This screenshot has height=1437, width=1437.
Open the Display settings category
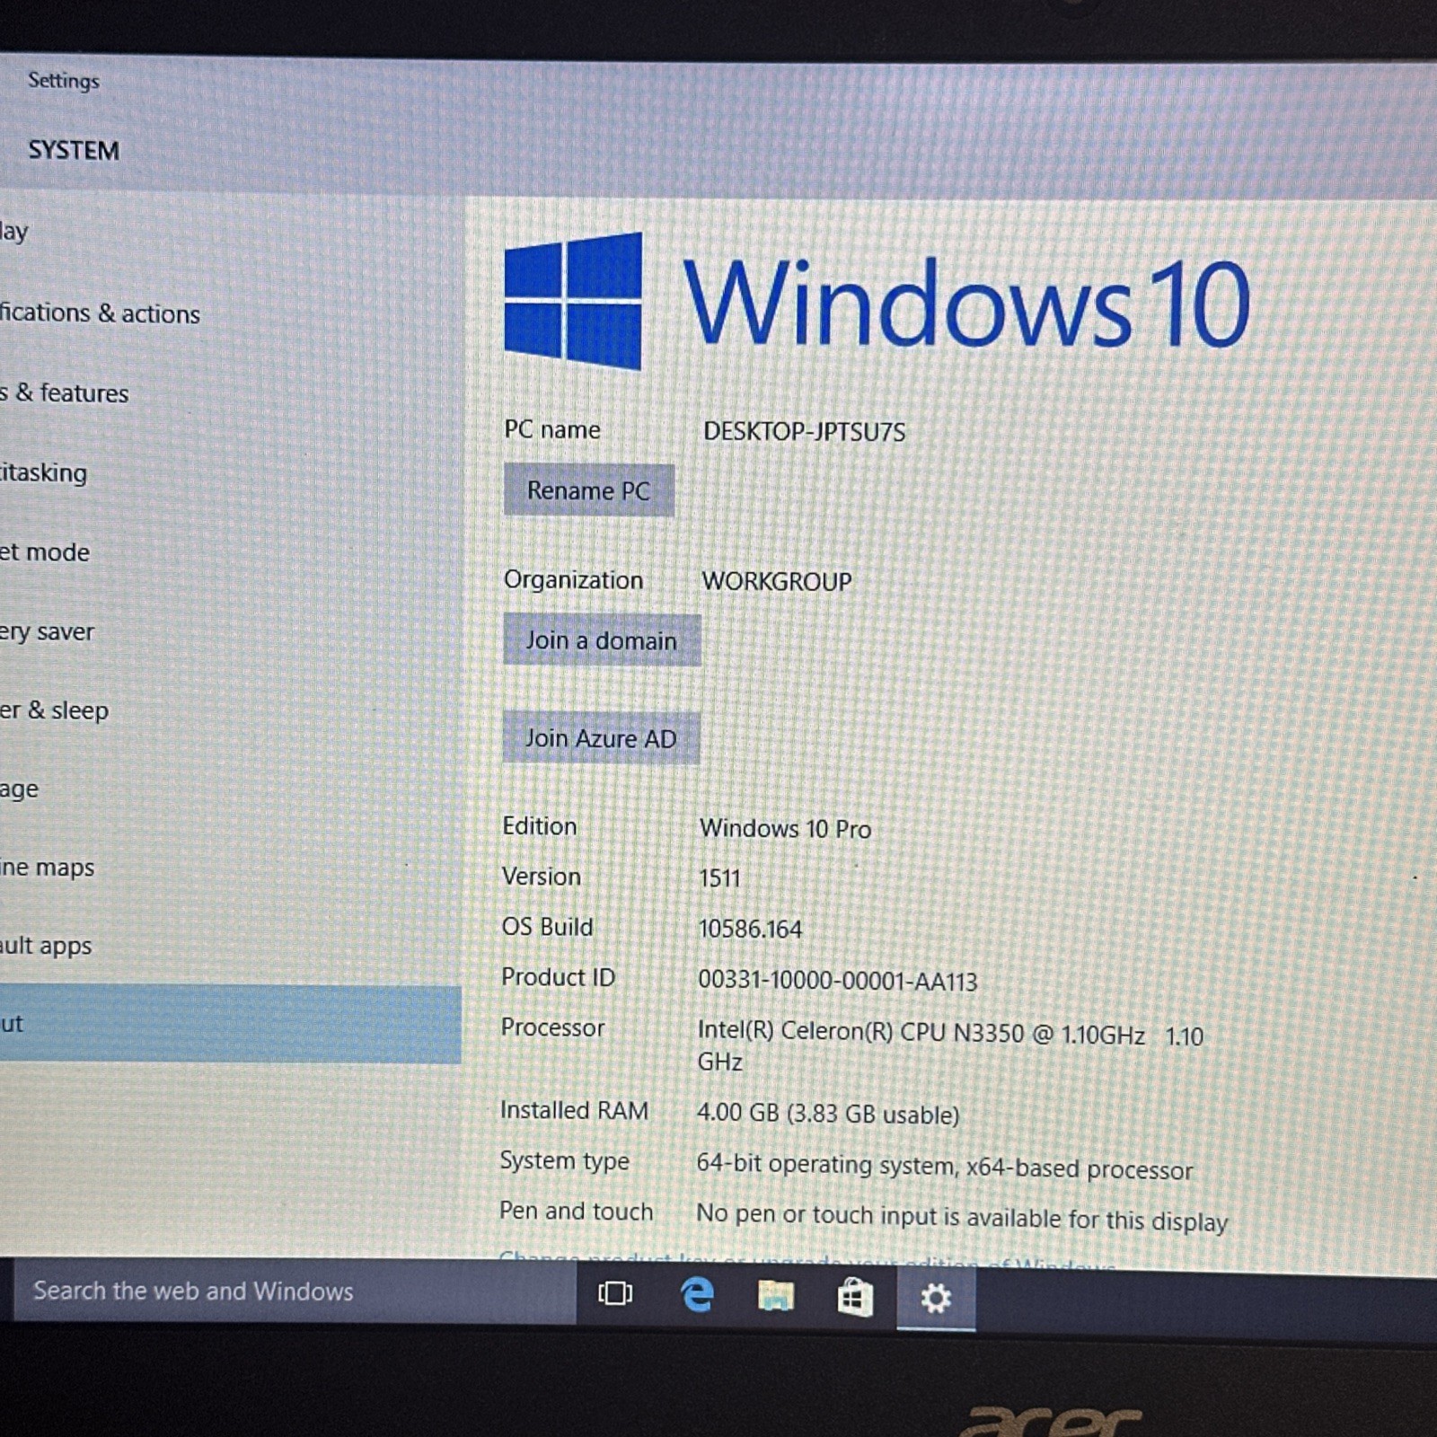coord(14,232)
